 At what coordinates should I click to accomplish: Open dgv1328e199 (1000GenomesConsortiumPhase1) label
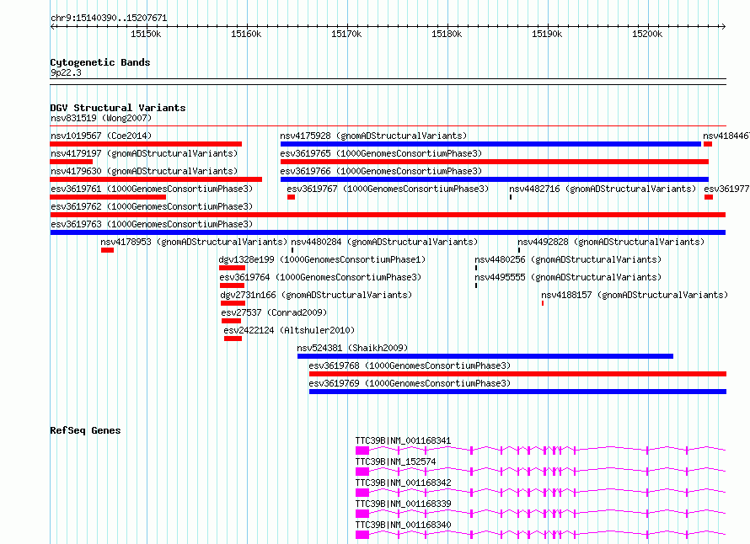click(x=322, y=259)
